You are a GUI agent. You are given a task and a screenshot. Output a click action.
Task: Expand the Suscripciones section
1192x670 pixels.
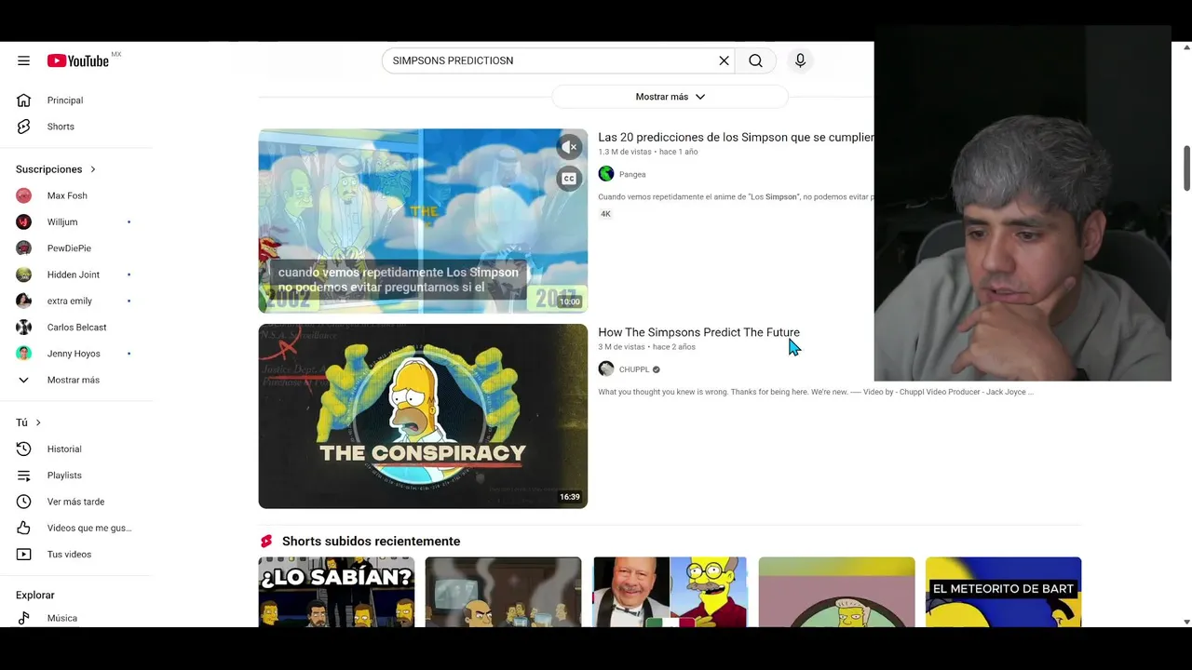tap(56, 169)
